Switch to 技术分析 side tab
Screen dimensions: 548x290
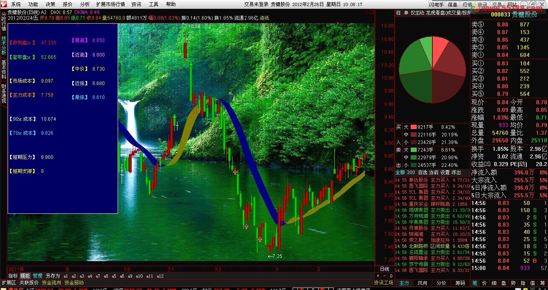coord(4,46)
